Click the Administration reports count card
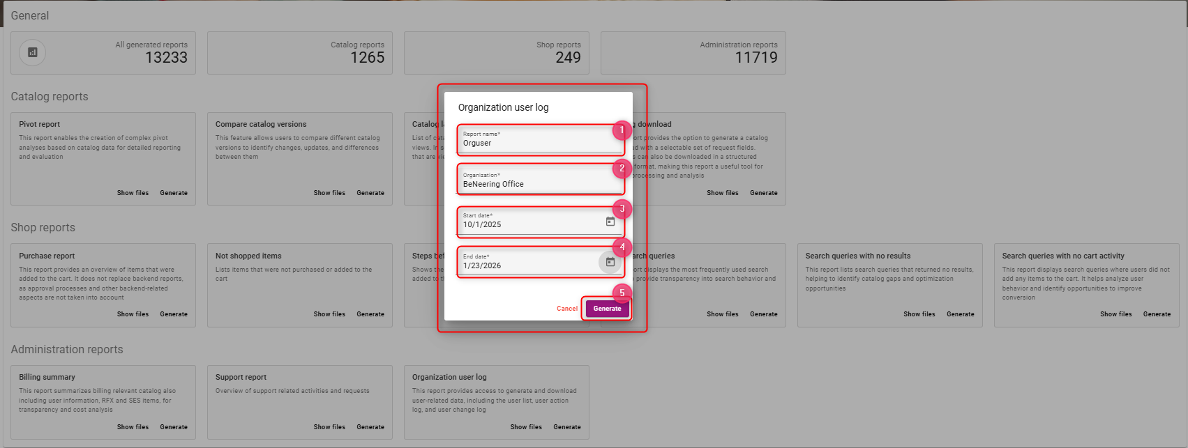Image resolution: width=1188 pixels, height=448 pixels. click(693, 53)
